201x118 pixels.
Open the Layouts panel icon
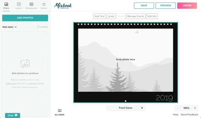(19, 4)
